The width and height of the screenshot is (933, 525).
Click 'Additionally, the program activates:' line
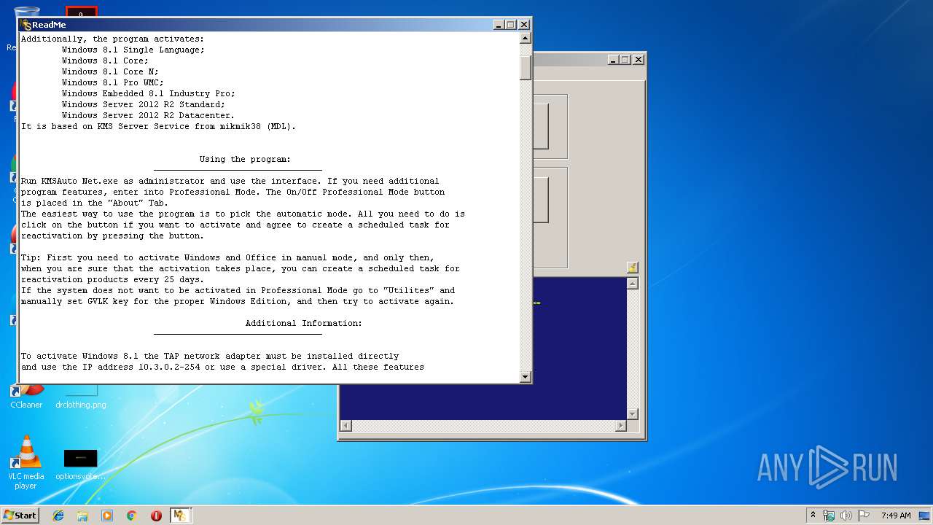pos(112,39)
